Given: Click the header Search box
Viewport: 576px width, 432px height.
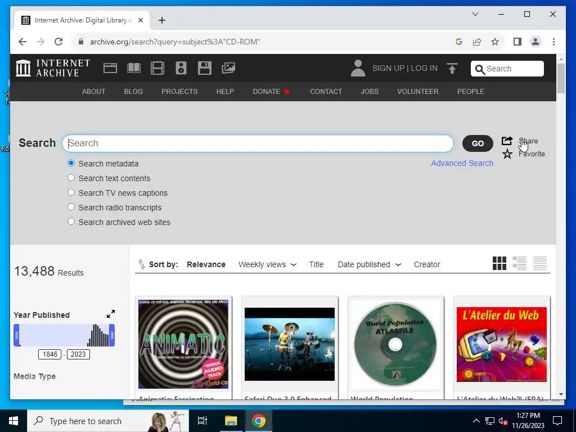Looking at the screenshot, I should tap(507, 69).
